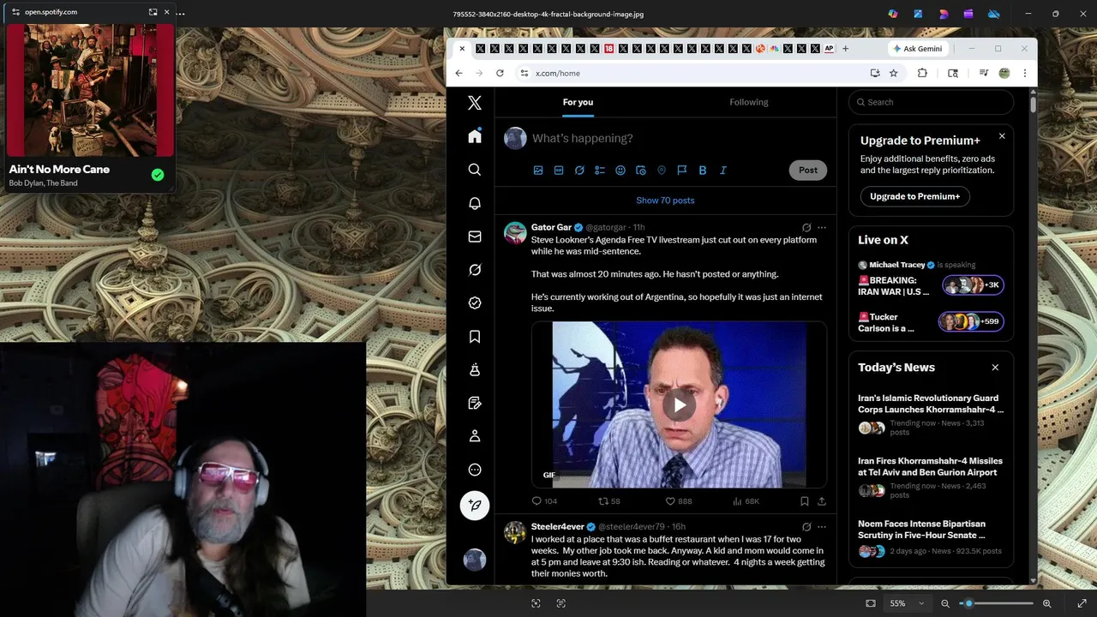This screenshot has width=1097, height=617.
Task: Click Upgrade to Premium+ button
Action: point(914,196)
